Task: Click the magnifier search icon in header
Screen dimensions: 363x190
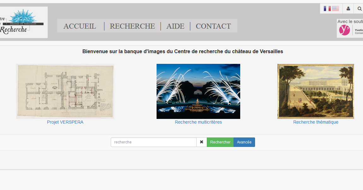Action: pyautogui.click(x=359, y=8)
